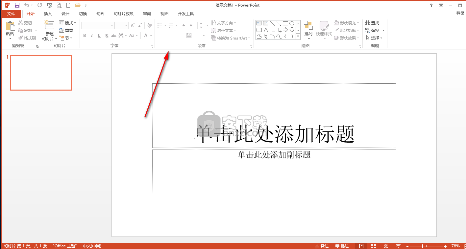The height and width of the screenshot is (249, 466).
Task: Select the straight line shape
Action: tap(272, 23)
